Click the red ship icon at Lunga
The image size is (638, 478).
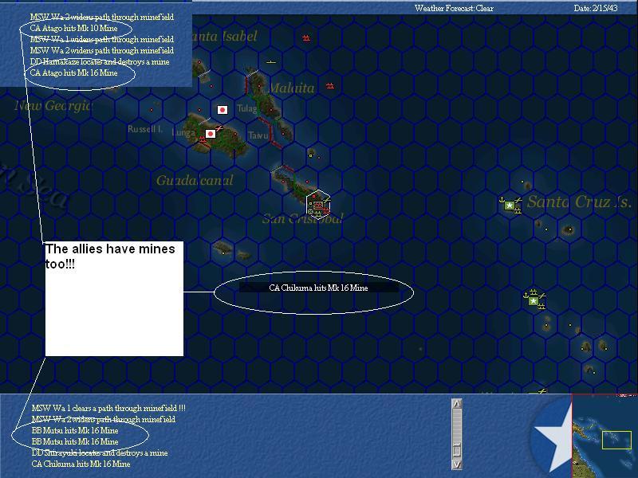tap(203, 140)
